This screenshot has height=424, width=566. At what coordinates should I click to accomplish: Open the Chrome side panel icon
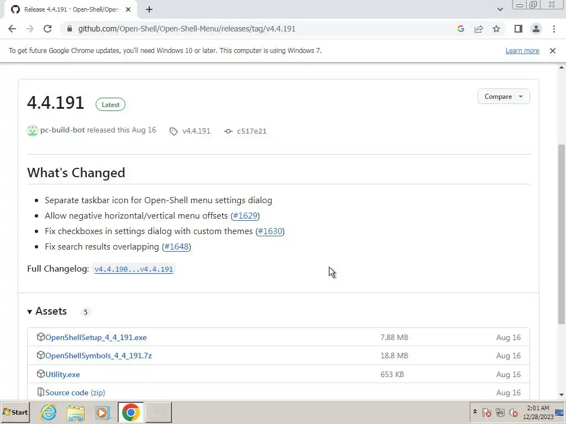[518, 29]
